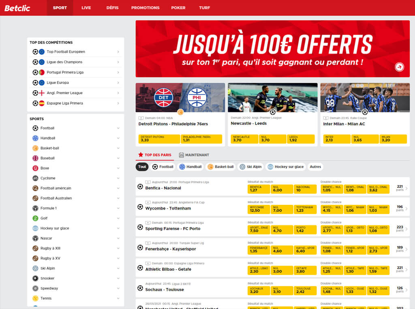Image resolution: width=415 pixels, height=309 pixels.
Task: Open the Fenerbahçe - Kayserispor match
Action: tap(171, 249)
